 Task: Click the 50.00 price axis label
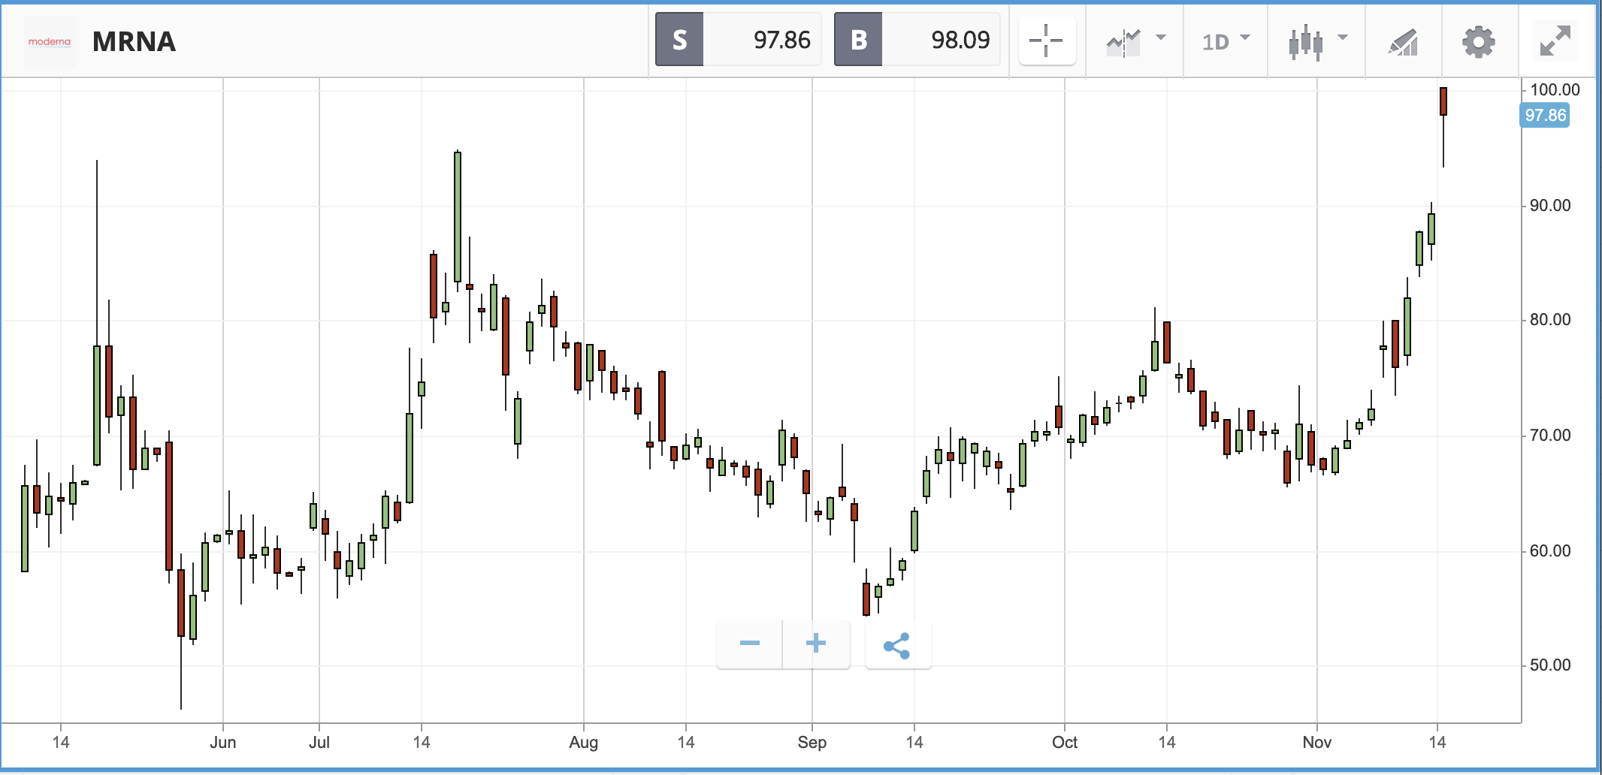[1550, 665]
